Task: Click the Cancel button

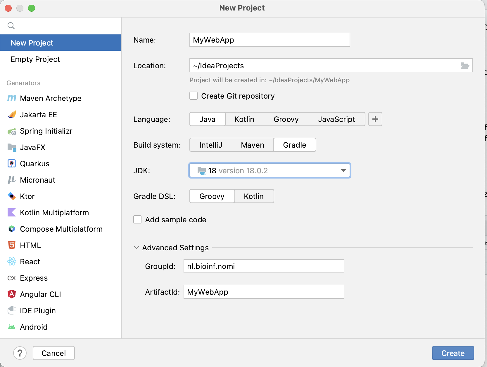Action: tap(54, 353)
